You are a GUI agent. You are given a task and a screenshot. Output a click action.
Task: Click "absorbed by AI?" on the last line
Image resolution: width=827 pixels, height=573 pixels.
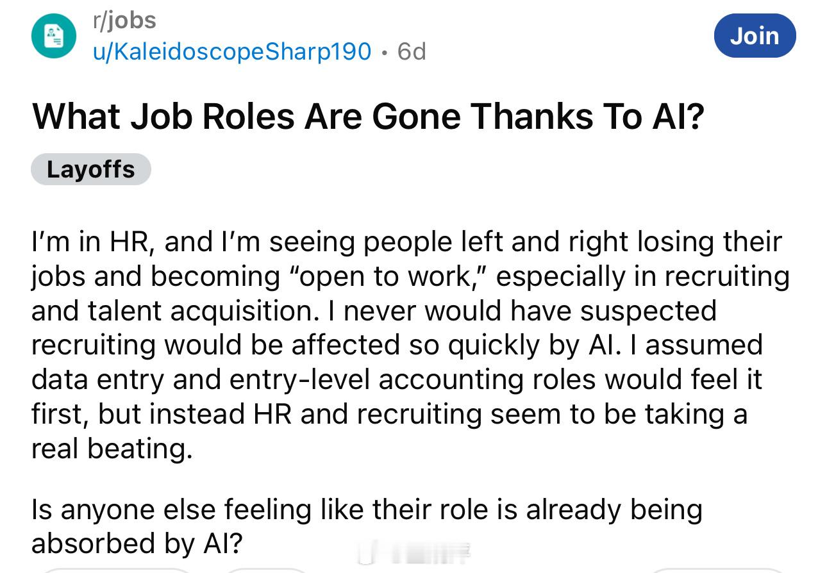point(137,544)
